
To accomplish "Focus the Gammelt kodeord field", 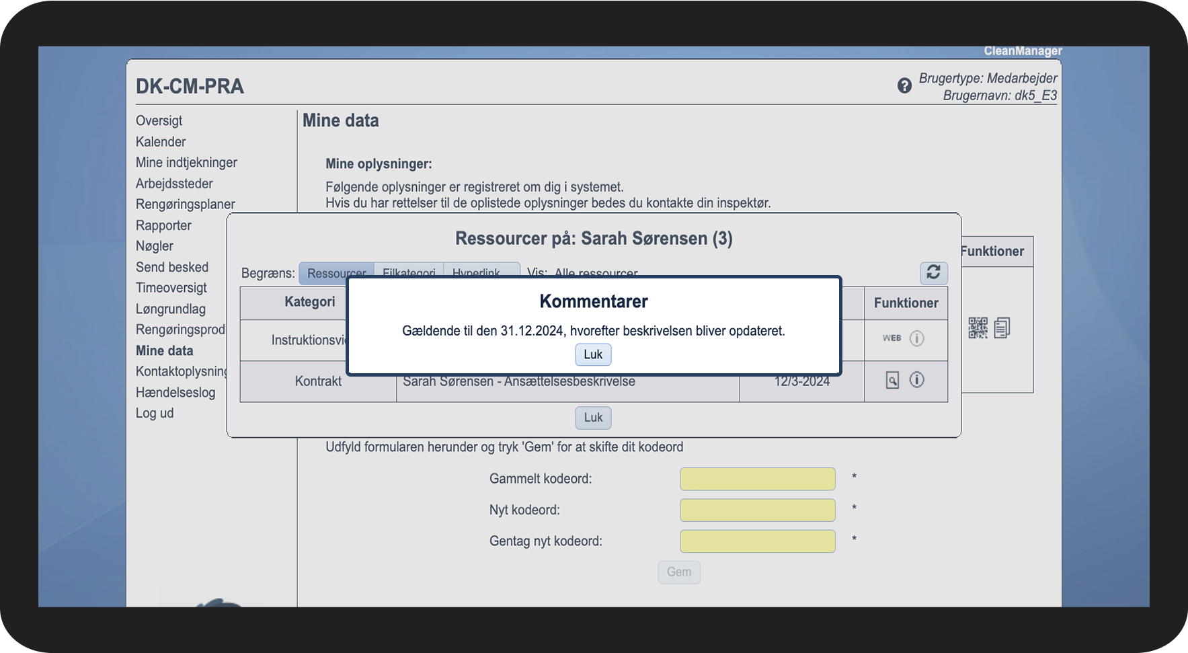I will [x=757, y=479].
